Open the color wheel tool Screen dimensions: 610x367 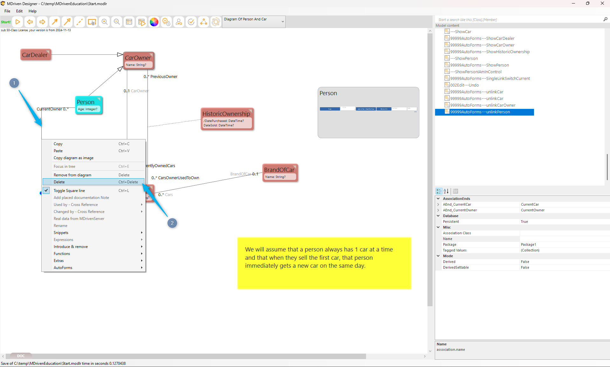[x=154, y=22]
